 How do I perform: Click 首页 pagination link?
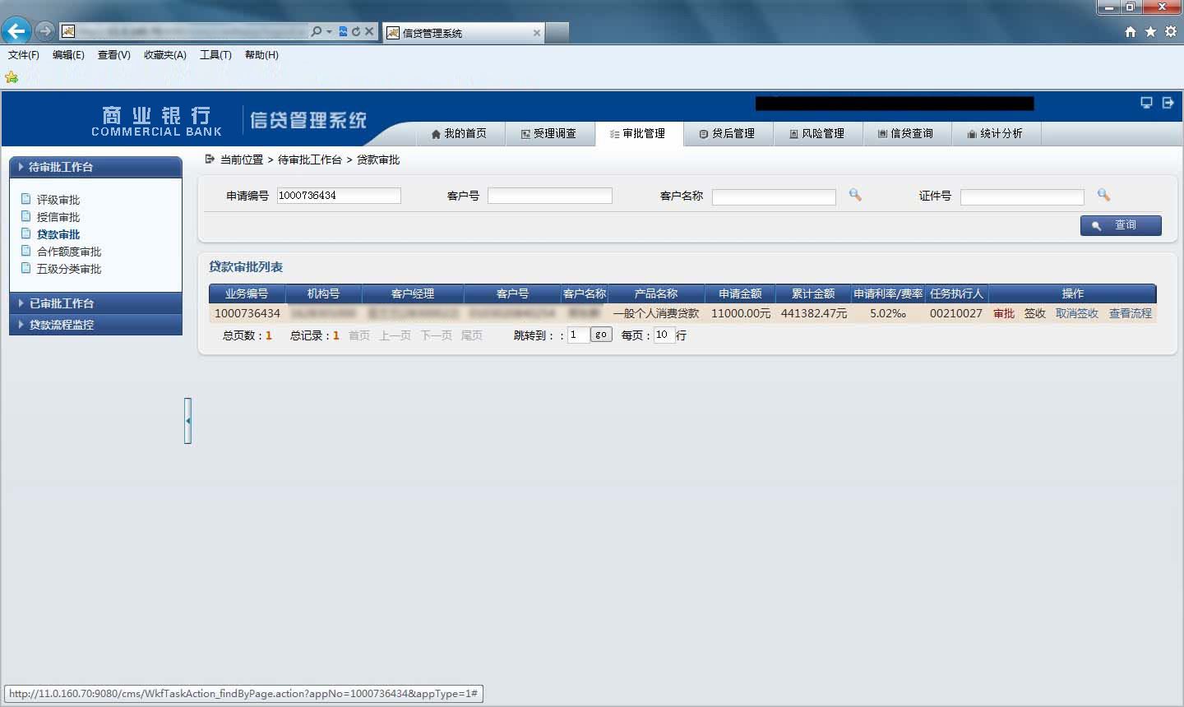(x=359, y=335)
